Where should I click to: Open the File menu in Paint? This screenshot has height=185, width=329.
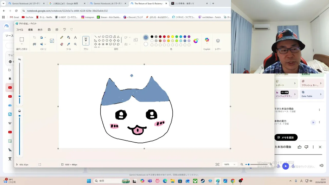point(20,30)
